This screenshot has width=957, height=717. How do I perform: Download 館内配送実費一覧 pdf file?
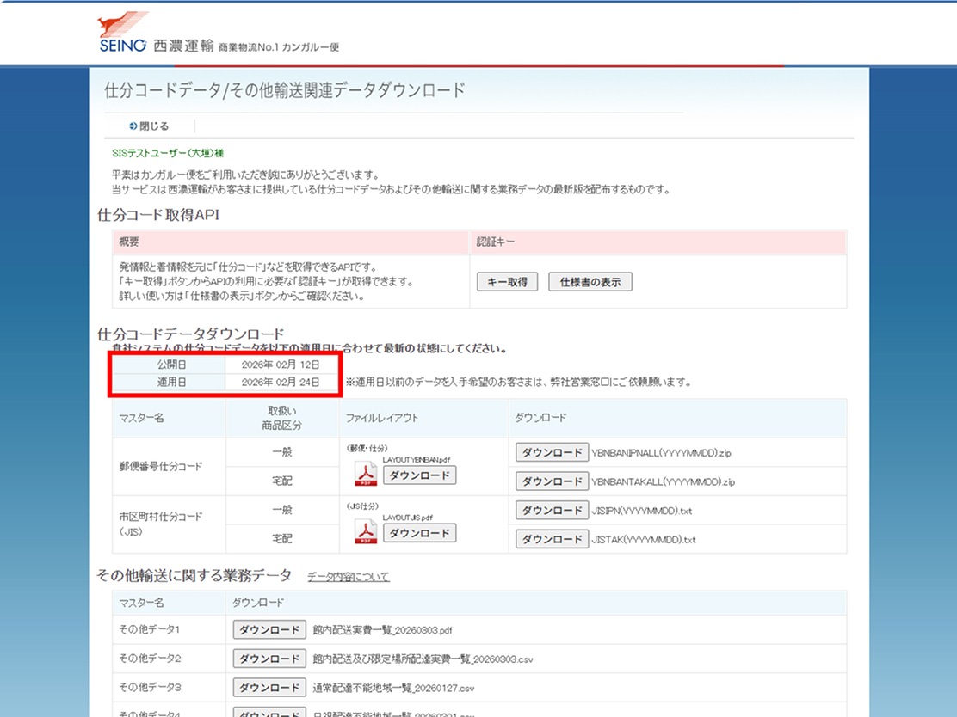click(x=269, y=630)
